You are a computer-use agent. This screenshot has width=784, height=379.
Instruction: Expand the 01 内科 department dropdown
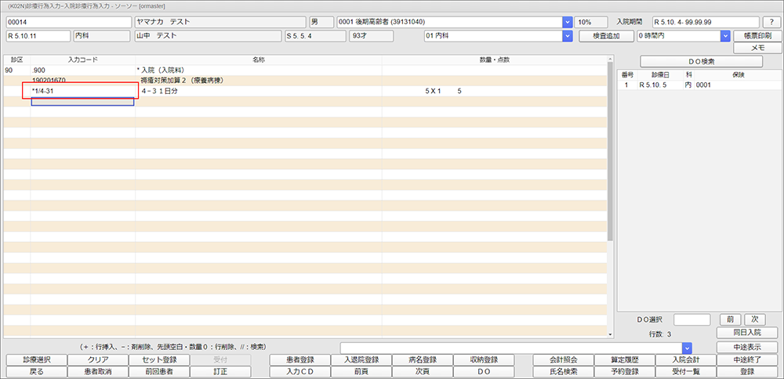[x=567, y=36]
